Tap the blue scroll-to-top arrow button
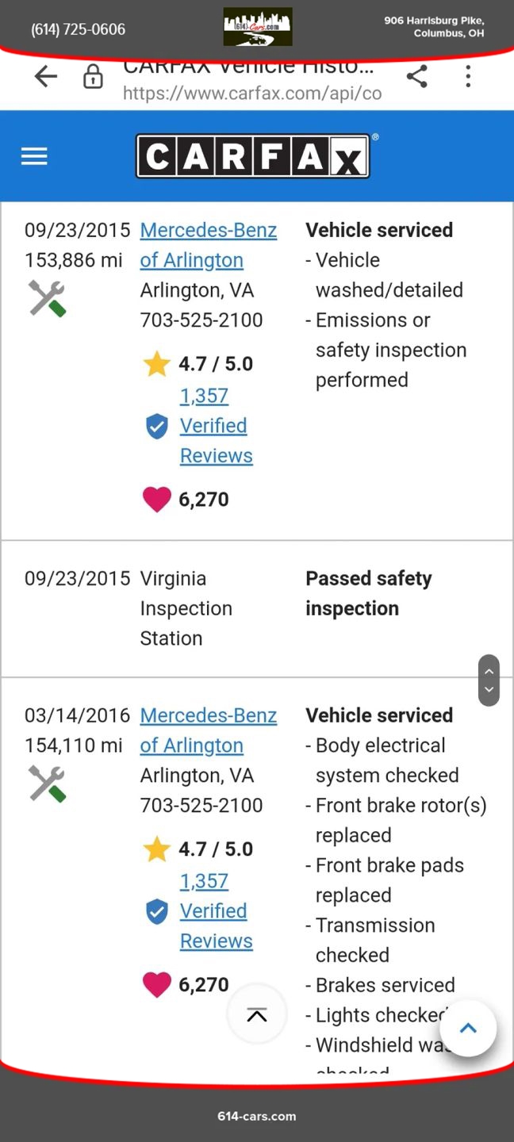514x1142 pixels. point(468,1028)
